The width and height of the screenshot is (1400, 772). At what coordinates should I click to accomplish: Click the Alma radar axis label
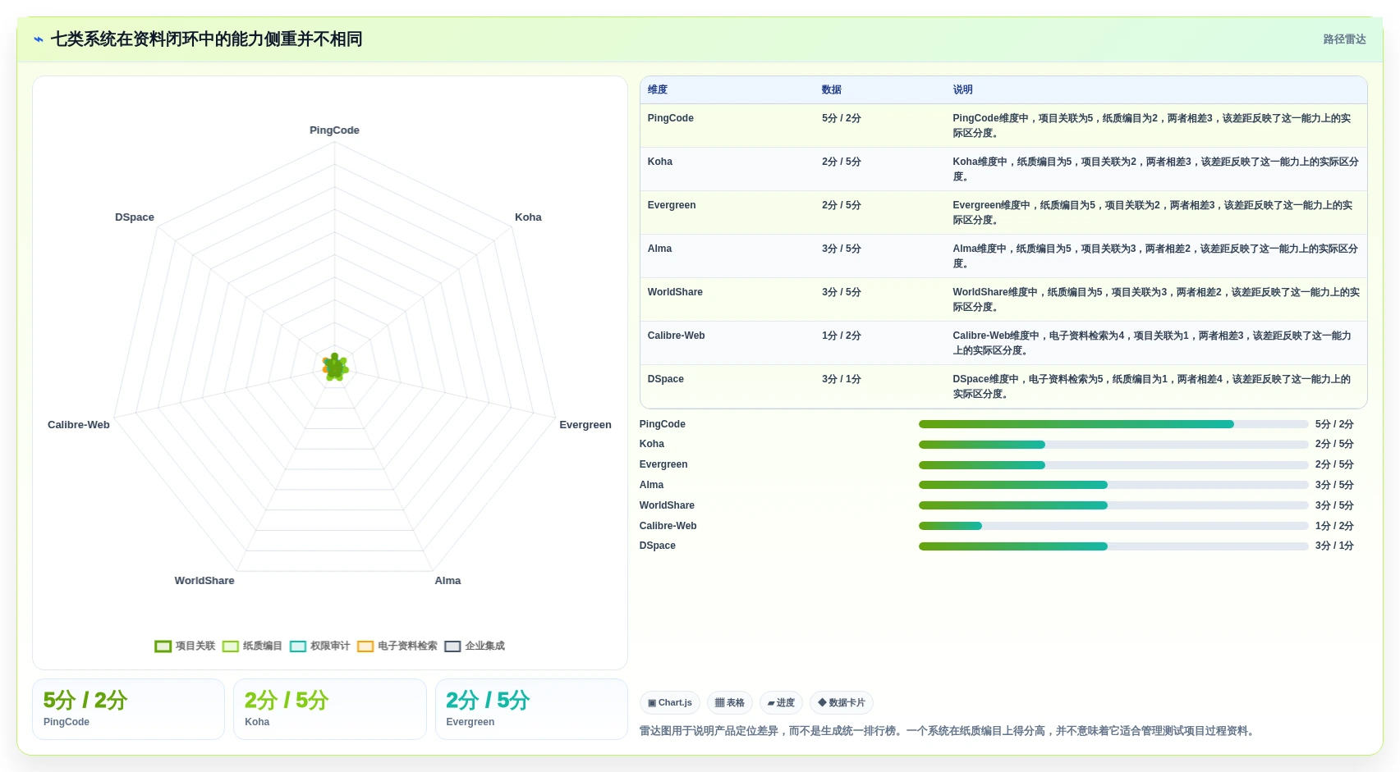click(x=448, y=581)
